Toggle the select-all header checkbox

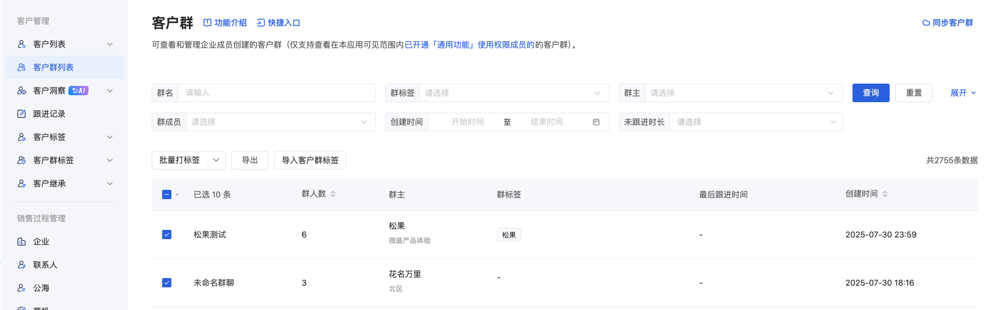coord(167,194)
